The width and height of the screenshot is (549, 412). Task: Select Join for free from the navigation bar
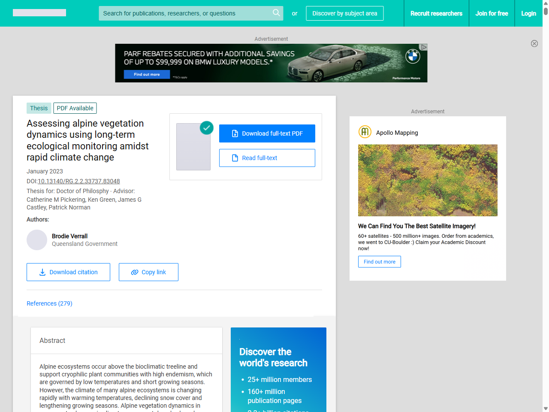click(x=492, y=13)
